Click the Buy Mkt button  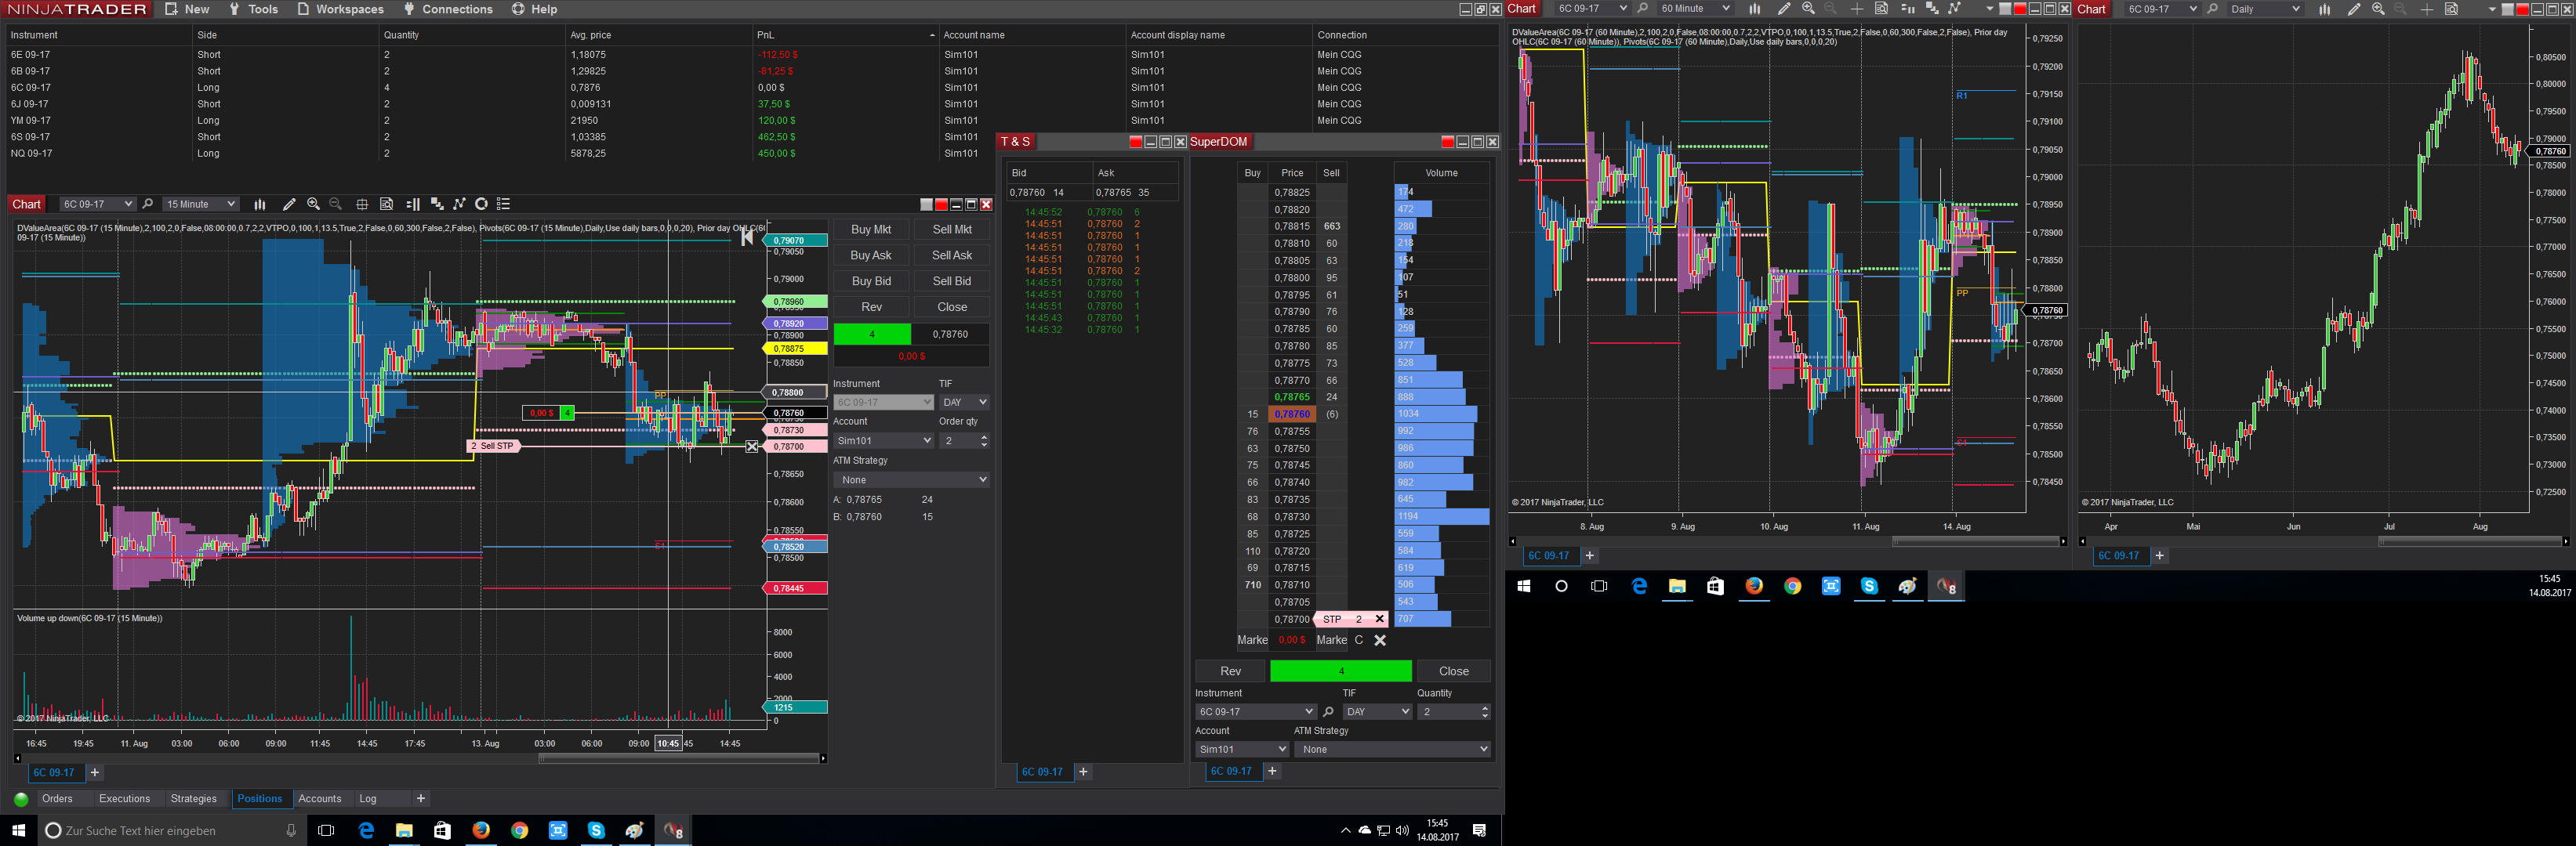coord(871,230)
